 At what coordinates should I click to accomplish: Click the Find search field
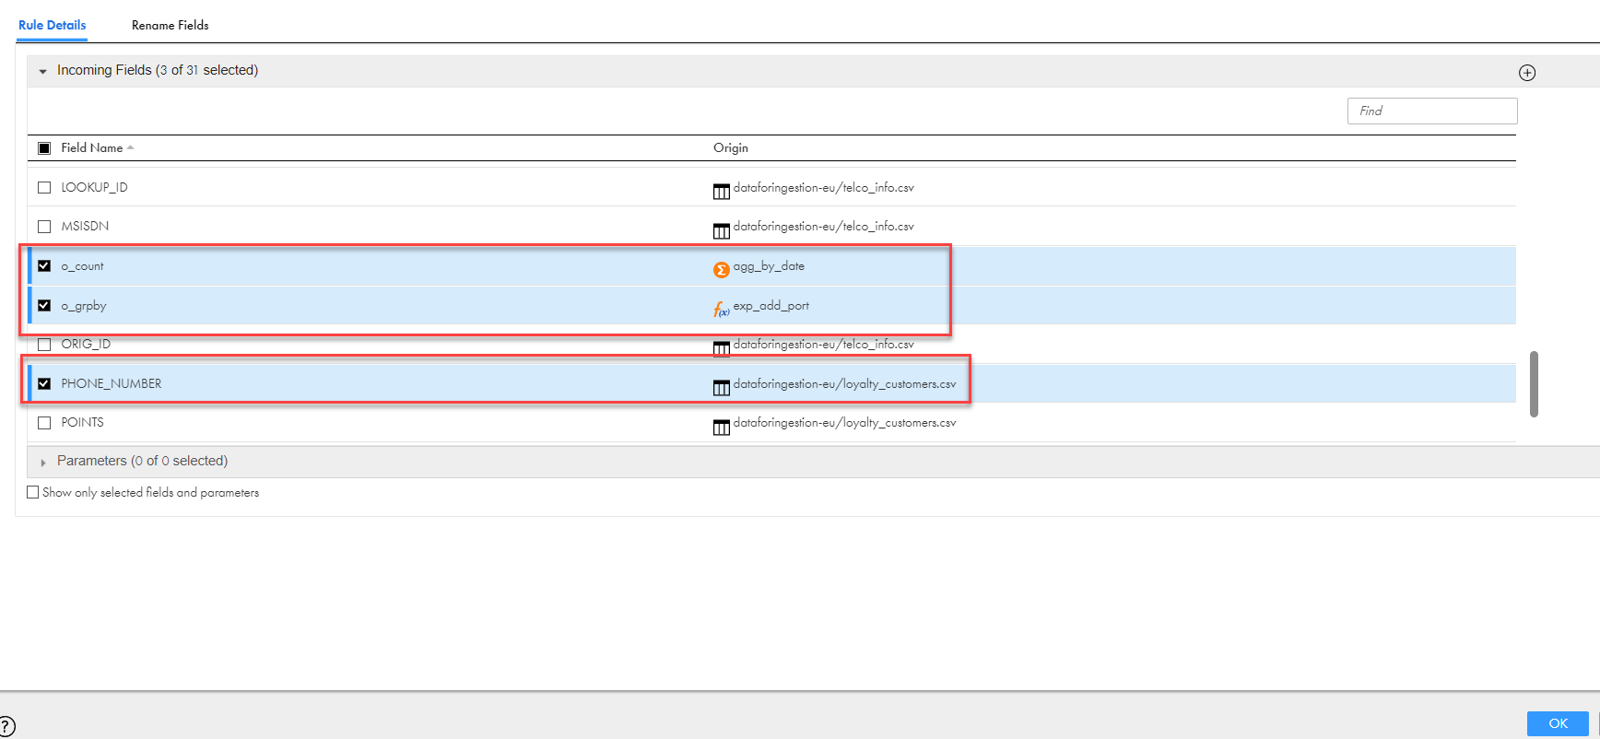pos(1431,111)
